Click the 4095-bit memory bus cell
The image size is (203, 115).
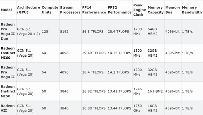click(173, 53)
